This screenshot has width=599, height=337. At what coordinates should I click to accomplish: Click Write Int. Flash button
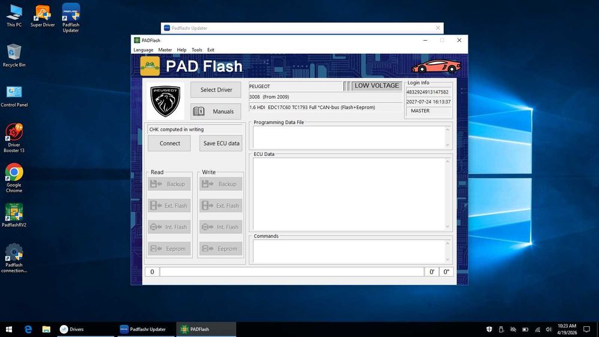[x=221, y=227]
